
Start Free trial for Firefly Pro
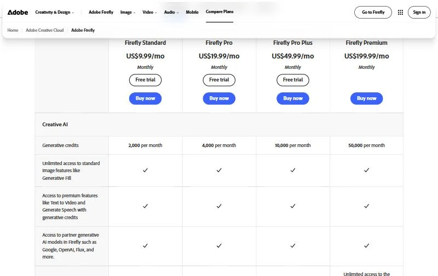point(219,80)
